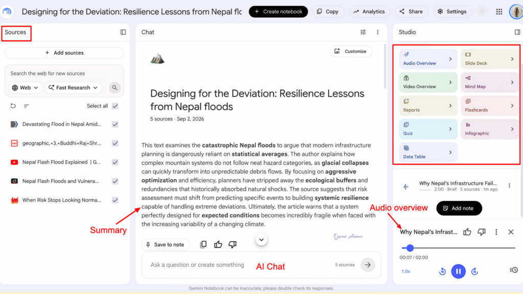The image size is (523, 294).
Task: Open the Analytics menu item
Action: pyautogui.click(x=369, y=12)
